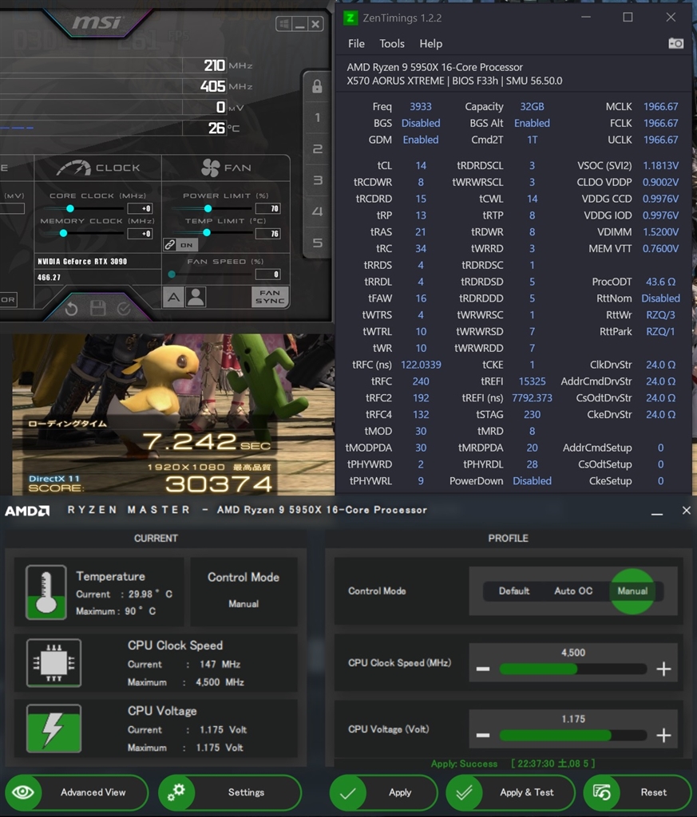
Task: Decrease CPU Voltage with minus button
Action: click(483, 736)
